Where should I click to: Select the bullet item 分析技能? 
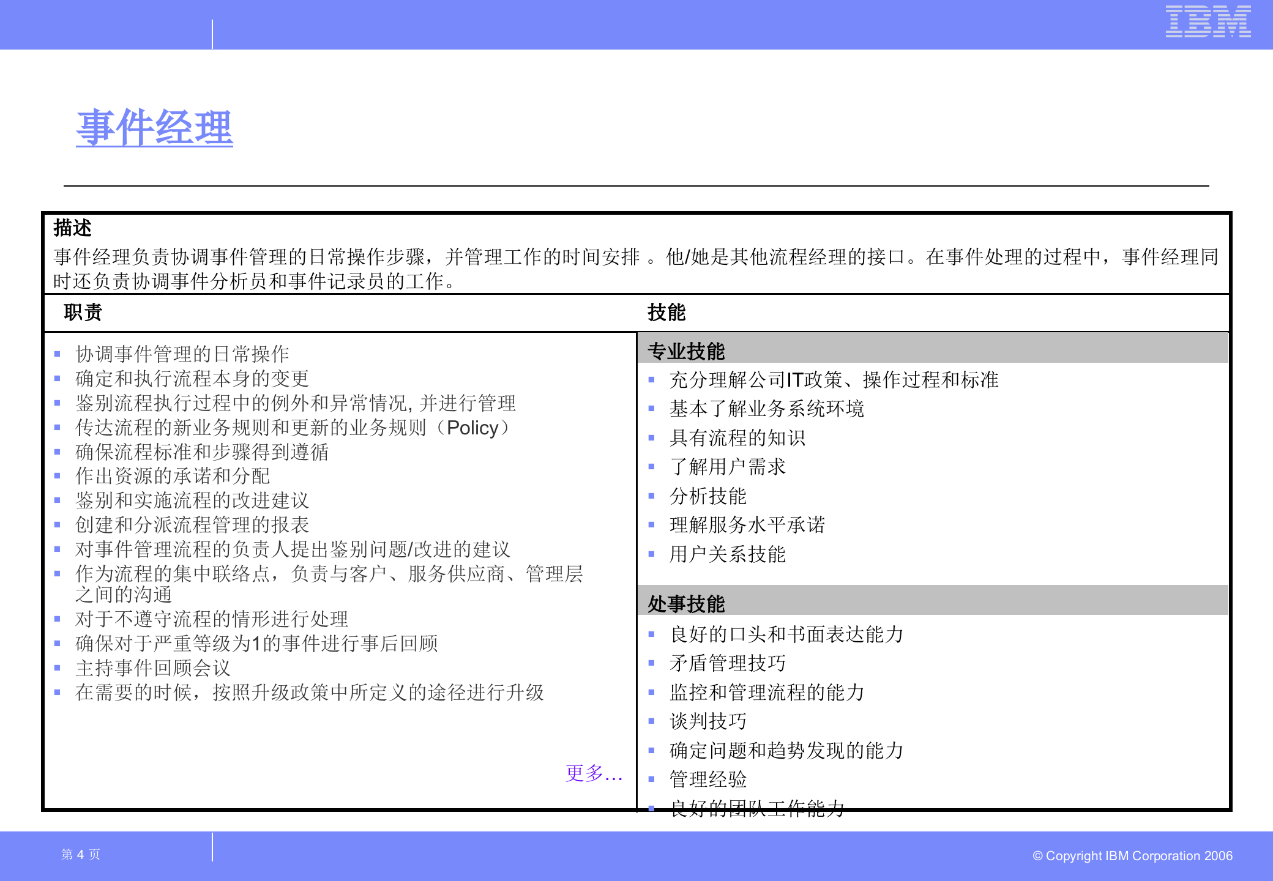[x=708, y=497]
